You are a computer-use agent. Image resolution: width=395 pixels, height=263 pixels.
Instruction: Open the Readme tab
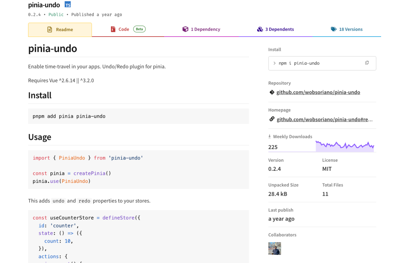click(60, 30)
